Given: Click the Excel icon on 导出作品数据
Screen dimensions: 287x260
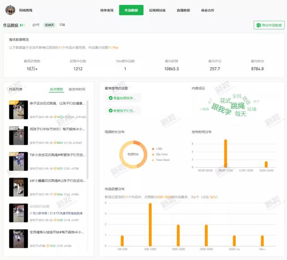Looking at the screenshot, I should click(x=258, y=26).
